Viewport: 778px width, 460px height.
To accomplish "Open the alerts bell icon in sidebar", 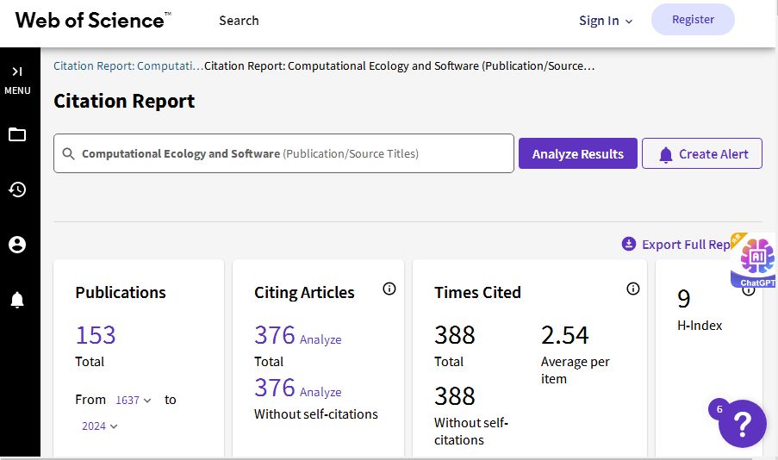I will click(x=17, y=300).
